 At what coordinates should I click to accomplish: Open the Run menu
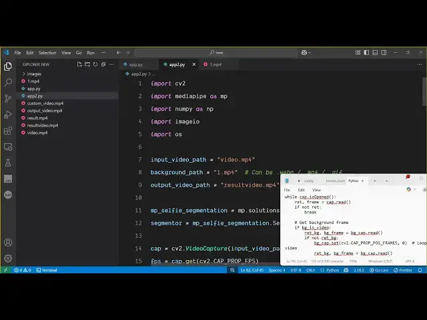(x=91, y=53)
